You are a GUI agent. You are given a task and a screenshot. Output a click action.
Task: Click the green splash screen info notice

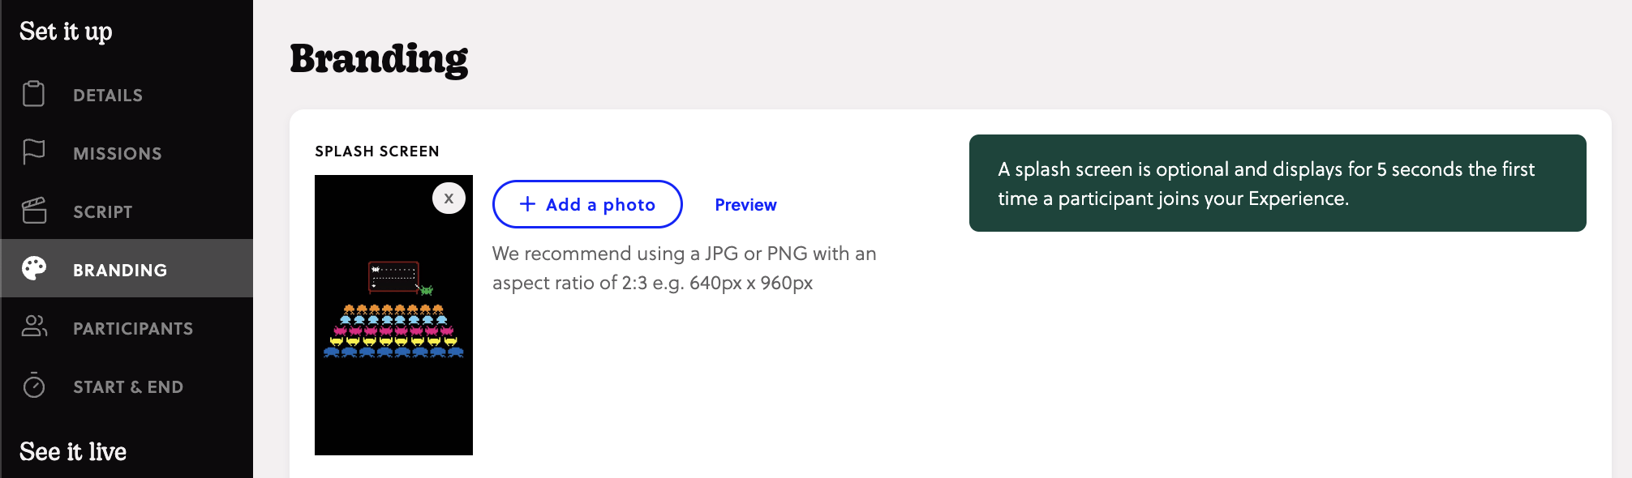click(x=1279, y=183)
